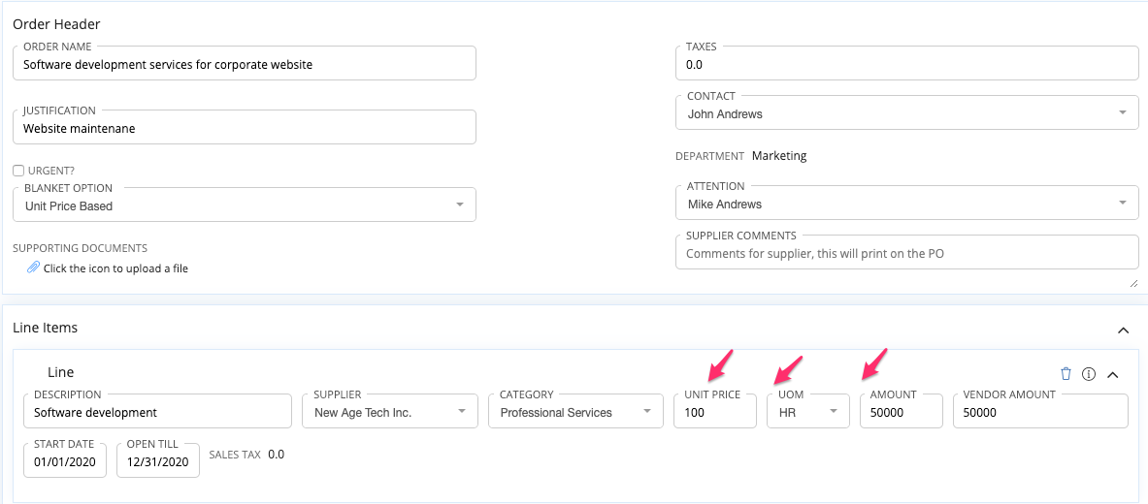Edit the Start Date field

[x=65, y=460]
